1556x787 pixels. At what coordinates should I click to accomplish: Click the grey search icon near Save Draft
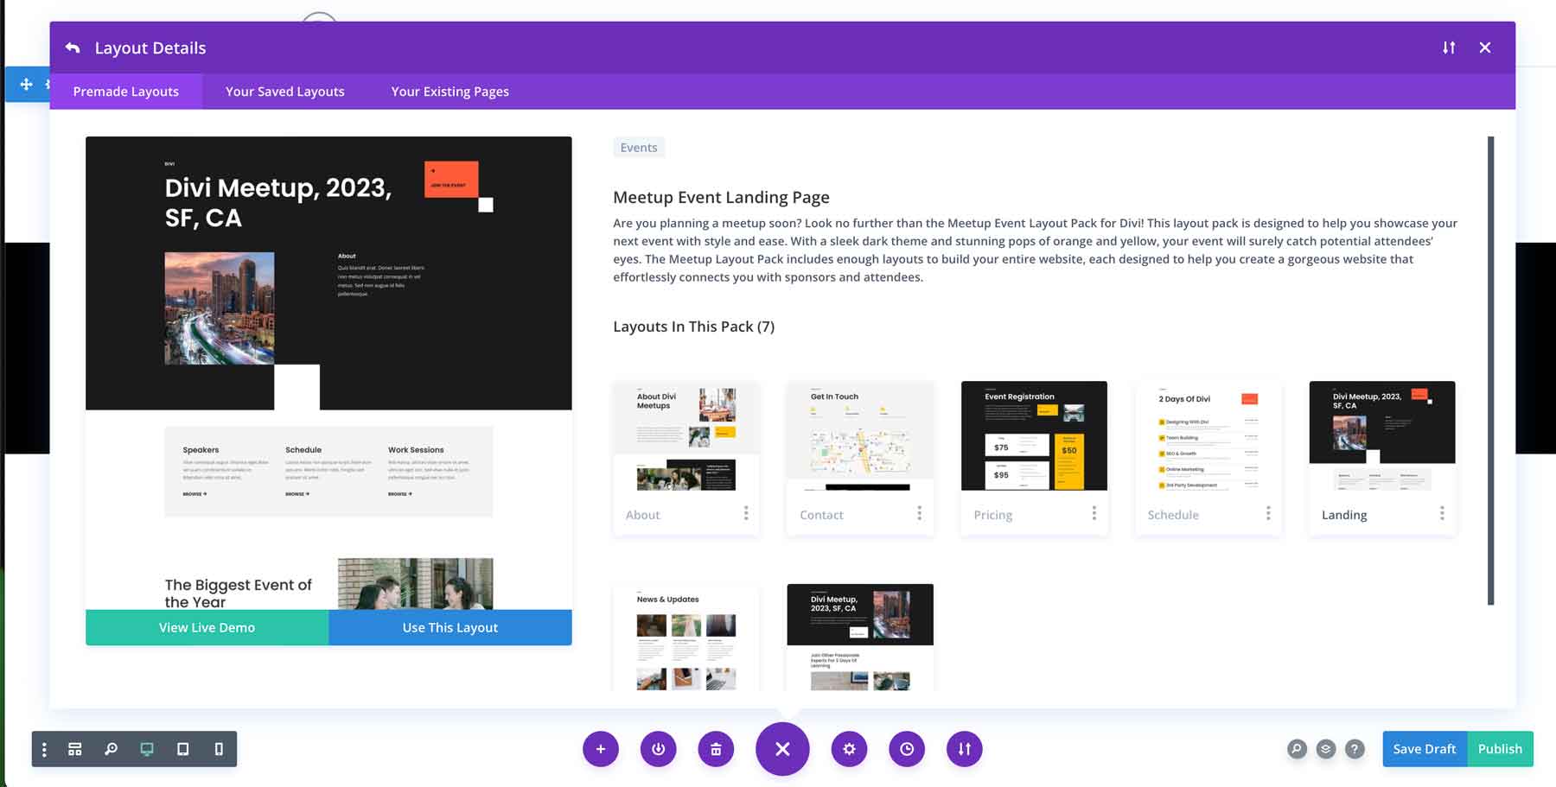[x=1297, y=749]
